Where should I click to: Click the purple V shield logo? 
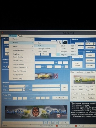click(56, 76)
